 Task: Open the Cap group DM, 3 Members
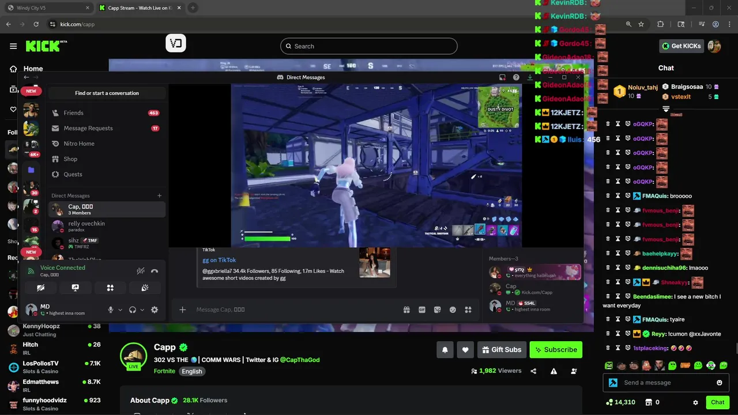pos(107,209)
